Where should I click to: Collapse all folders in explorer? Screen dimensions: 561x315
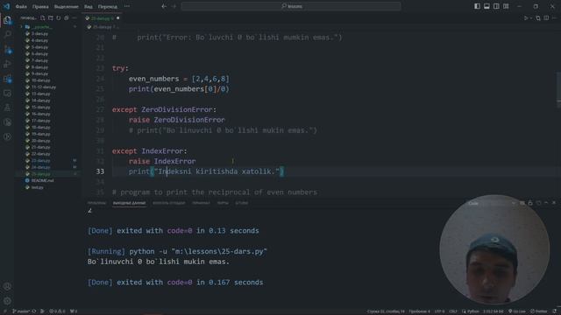tap(67, 17)
